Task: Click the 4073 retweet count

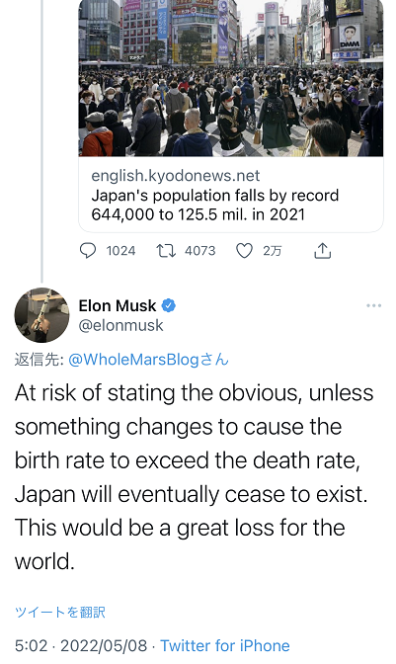Action: pos(200,251)
